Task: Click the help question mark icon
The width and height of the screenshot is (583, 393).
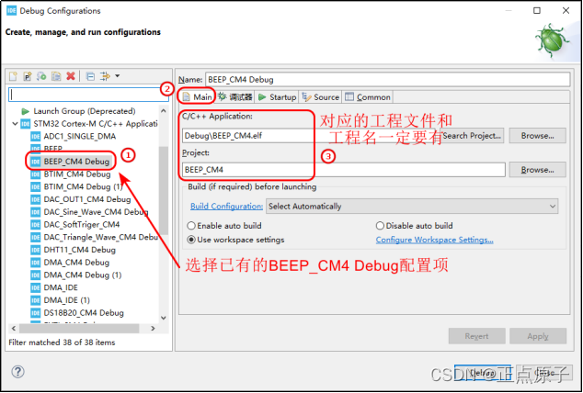Action: click(17, 371)
